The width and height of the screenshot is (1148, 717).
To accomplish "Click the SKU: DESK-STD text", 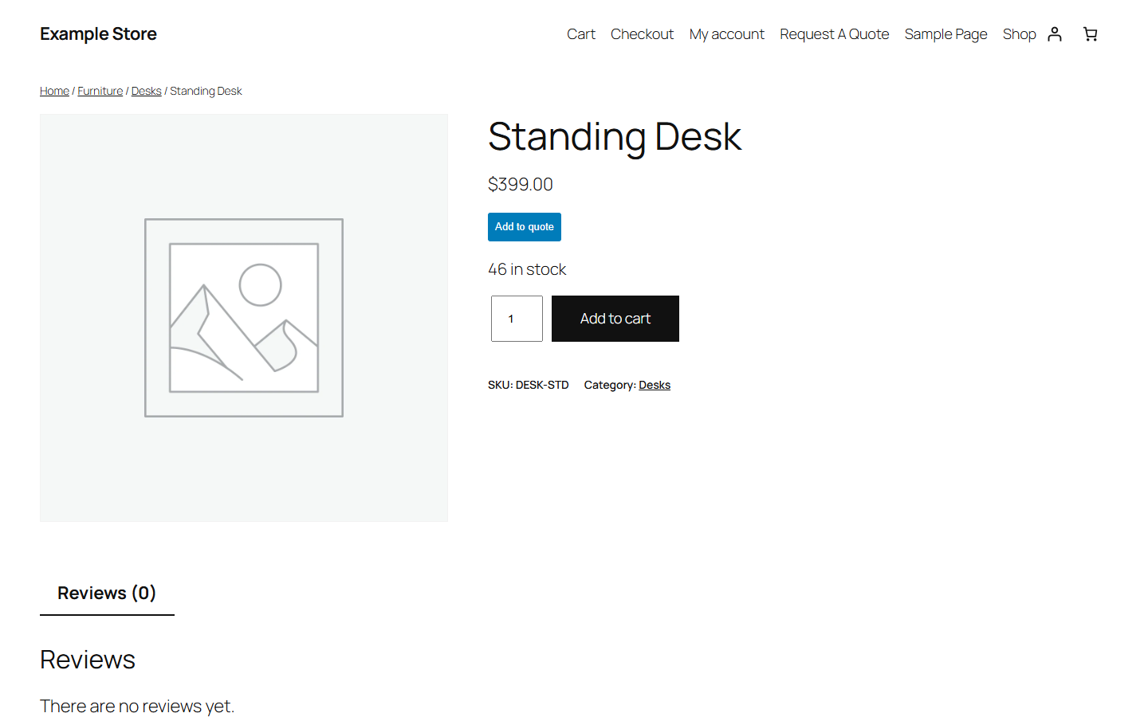I will [x=529, y=385].
